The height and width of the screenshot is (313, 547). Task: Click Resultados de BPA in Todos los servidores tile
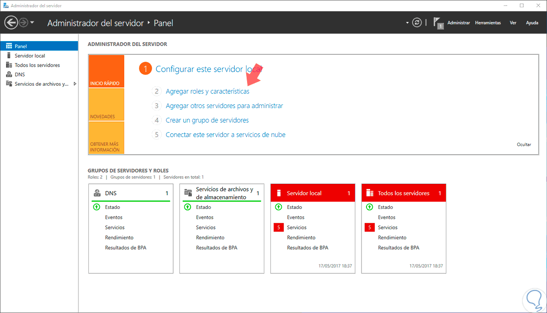coord(398,248)
